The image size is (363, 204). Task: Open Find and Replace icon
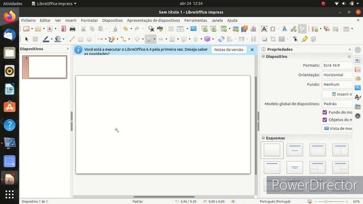[x=151, y=29]
